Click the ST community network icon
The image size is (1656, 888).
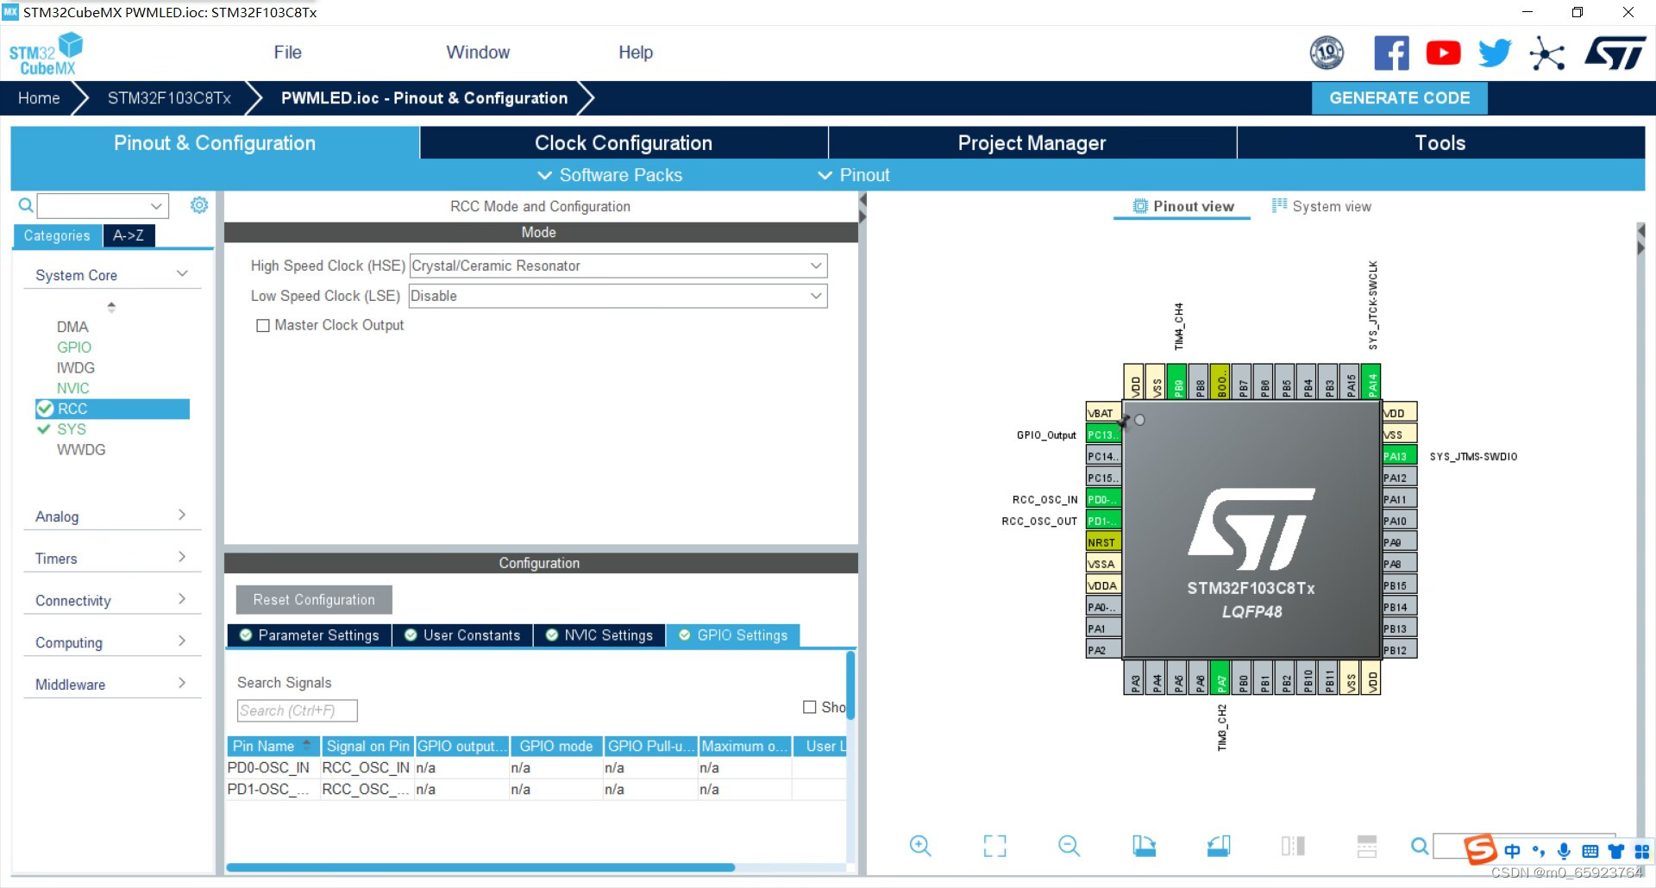click(1547, 54)
